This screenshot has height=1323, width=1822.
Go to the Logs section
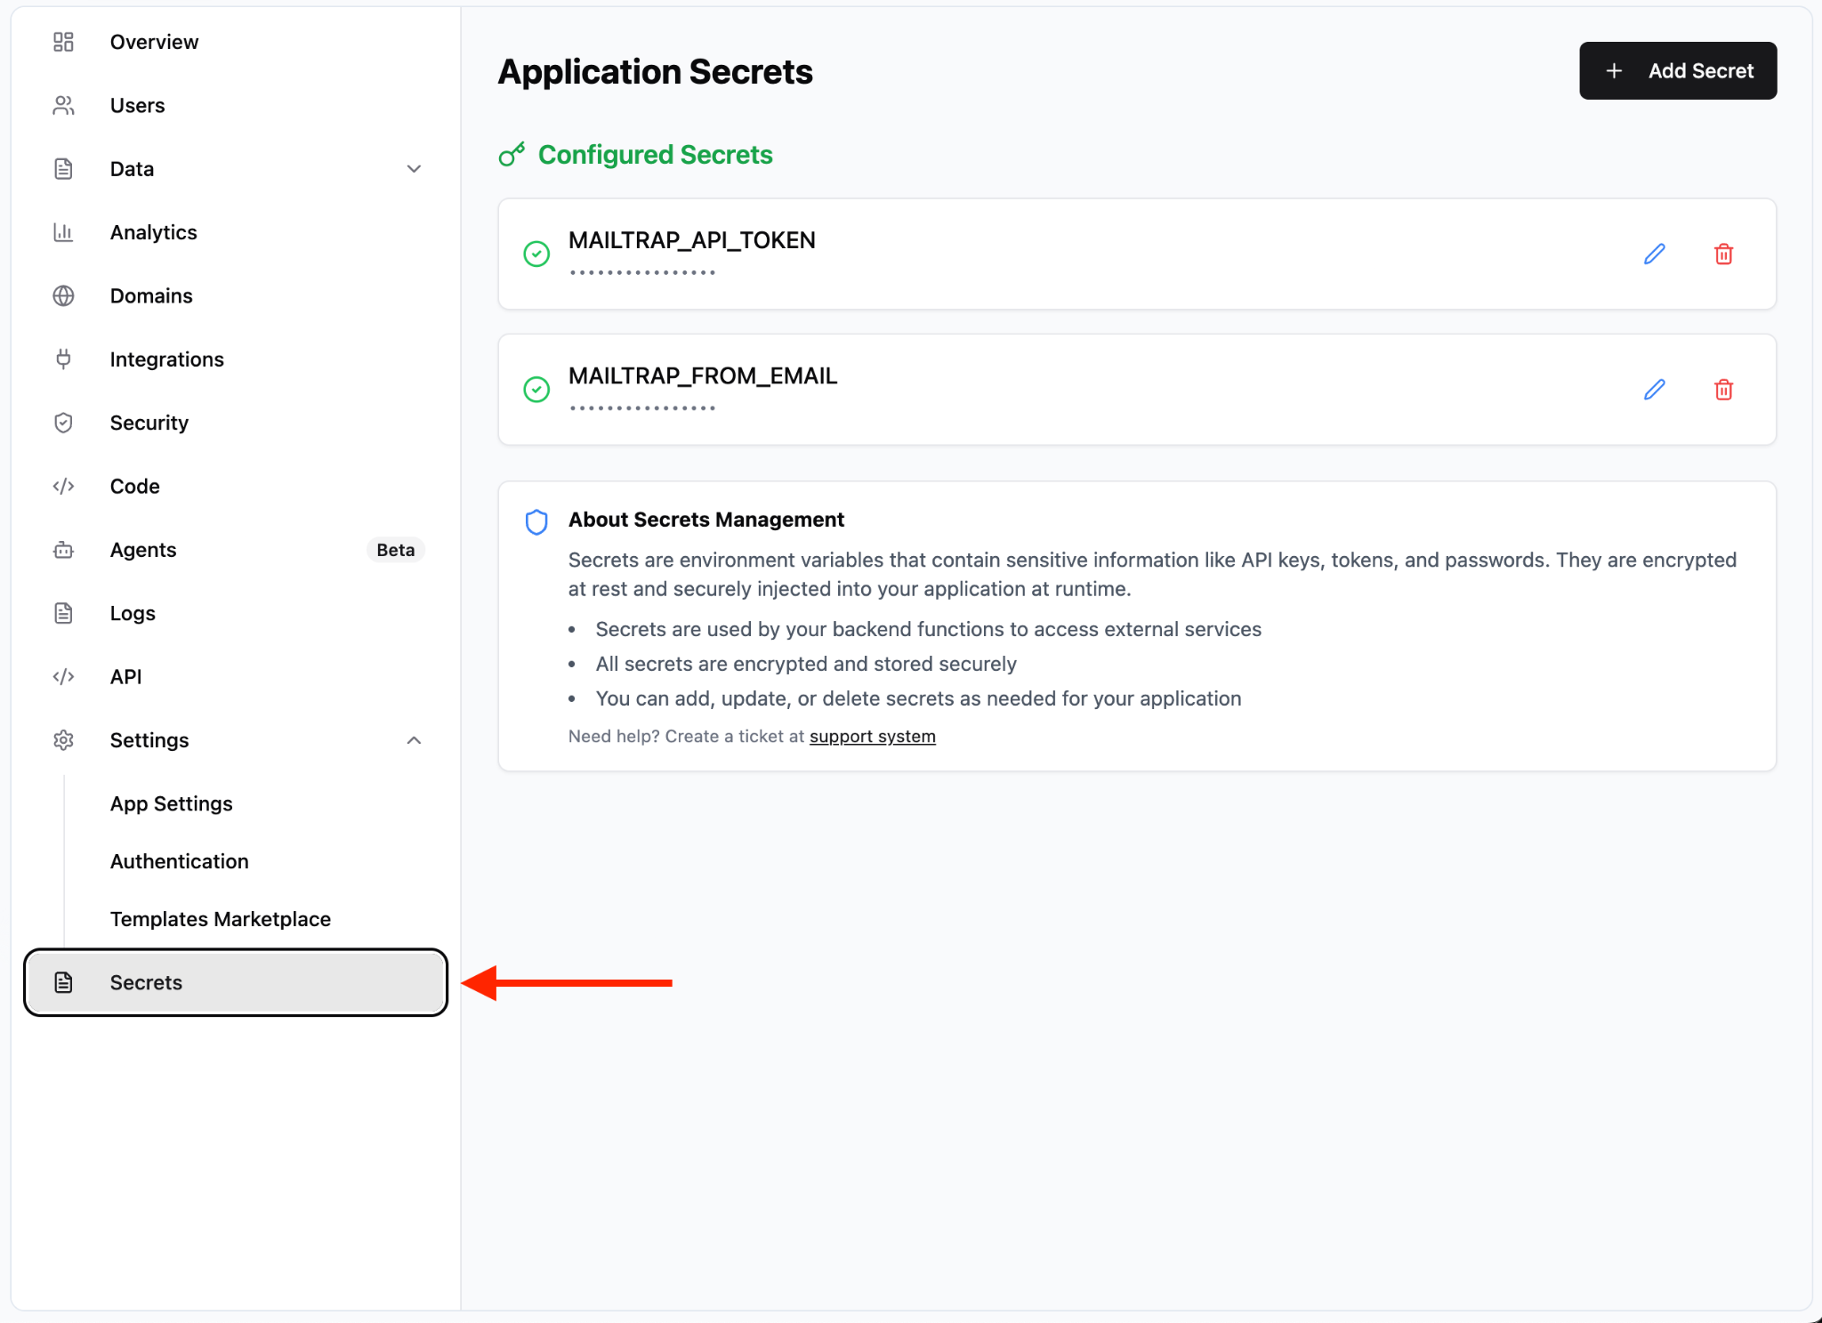click(x=133, y=613)
